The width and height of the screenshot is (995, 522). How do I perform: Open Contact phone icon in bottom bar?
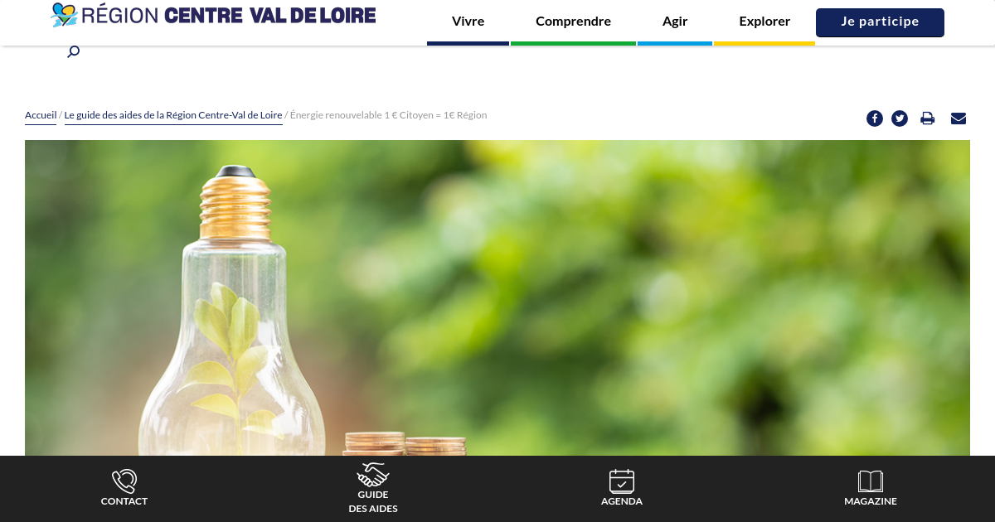click(124, 481)
